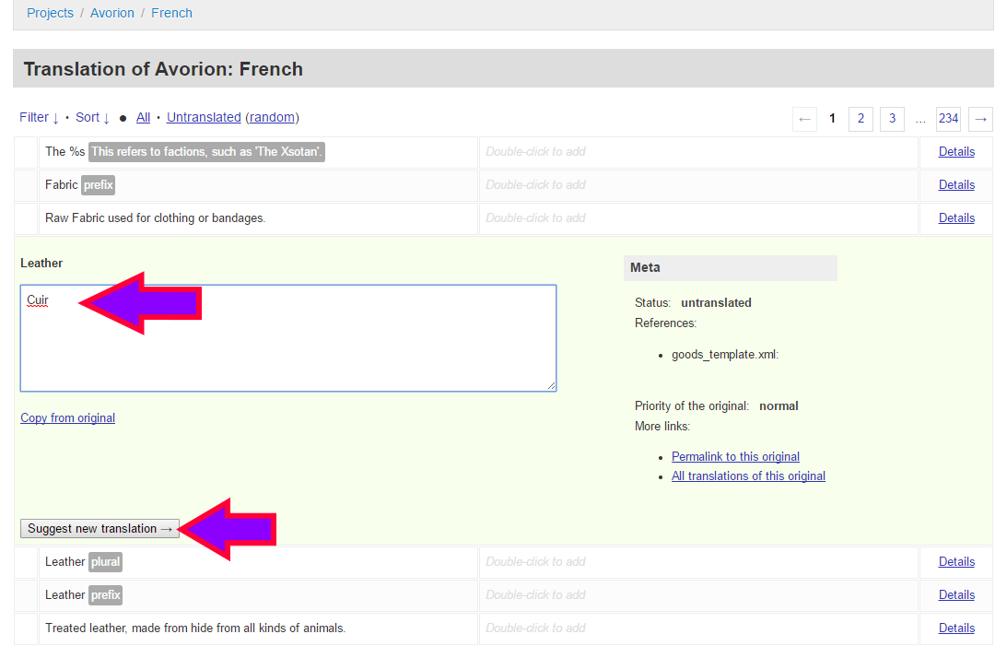Pick a random untranslated string

(x=272, y=117)
